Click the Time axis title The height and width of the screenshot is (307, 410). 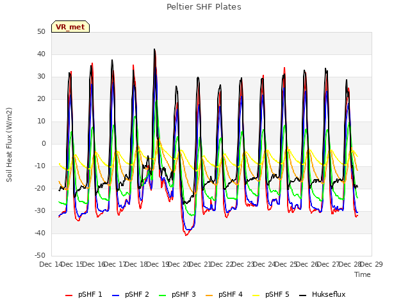pyautogui.click(x=363, y=274)
